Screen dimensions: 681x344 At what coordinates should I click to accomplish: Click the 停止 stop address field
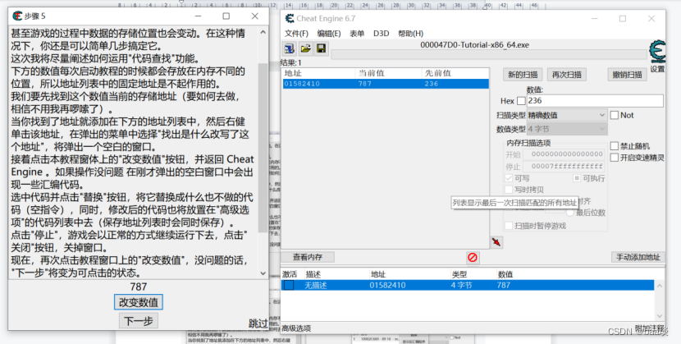[564, 166]
